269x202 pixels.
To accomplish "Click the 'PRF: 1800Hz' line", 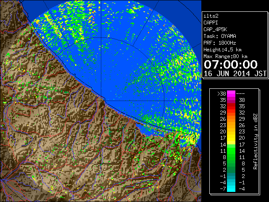I will pyautogui.click(x=220, y=43).
